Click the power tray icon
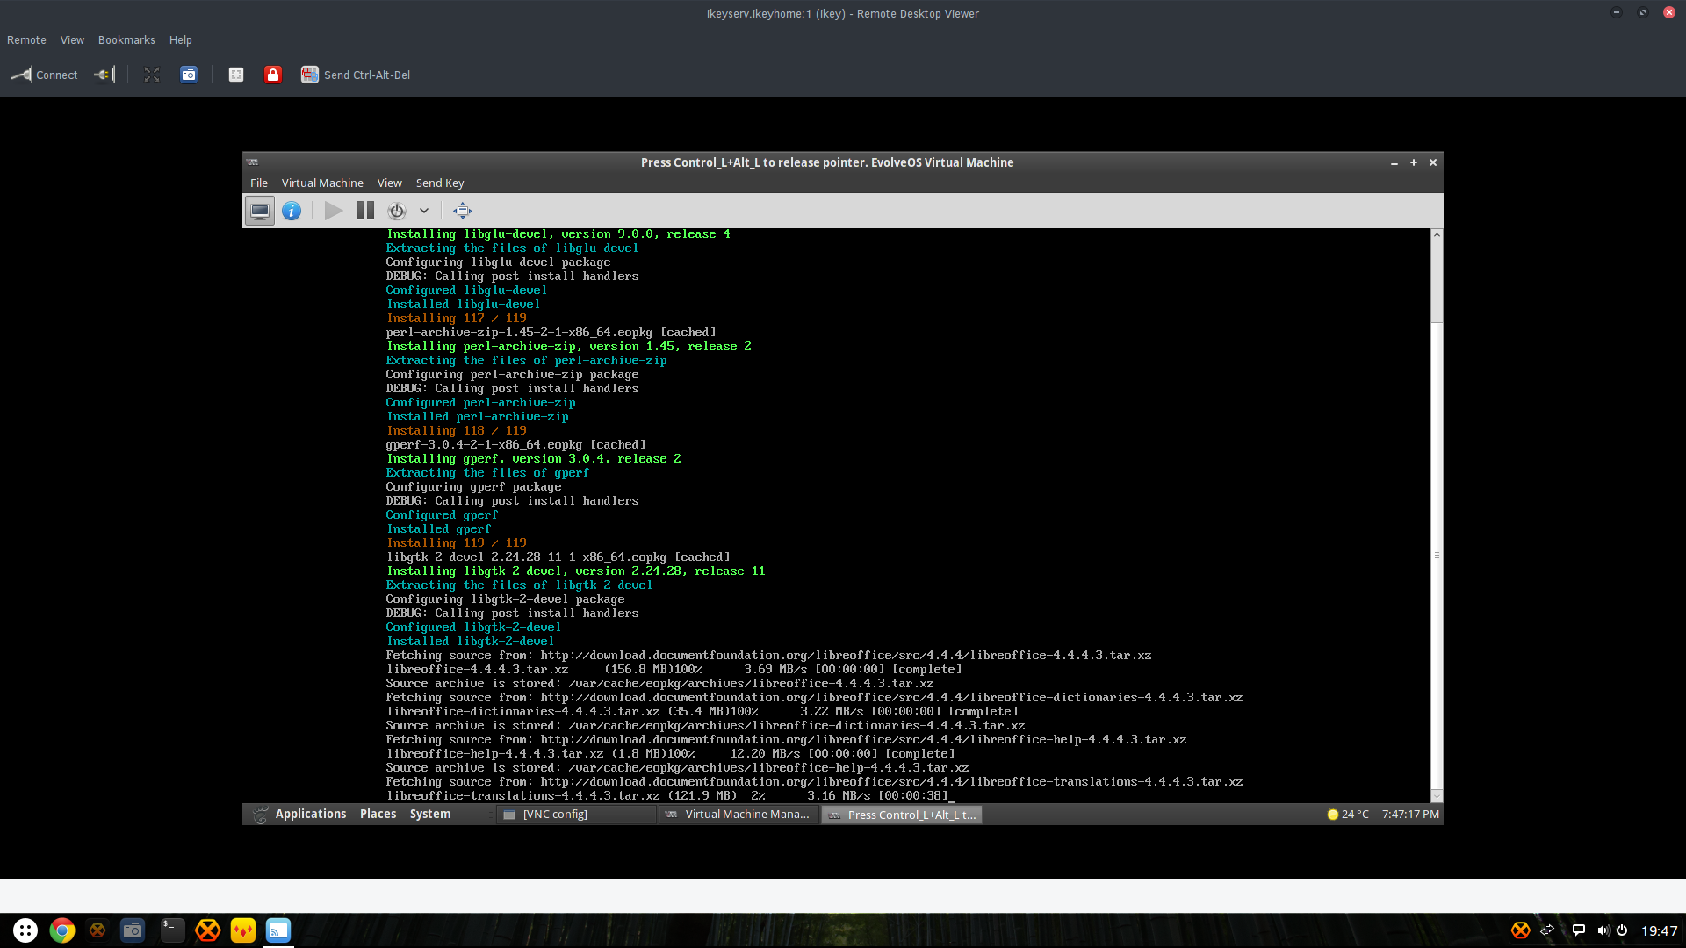Screen dimensions: 1686x948 coord(1622,930)
